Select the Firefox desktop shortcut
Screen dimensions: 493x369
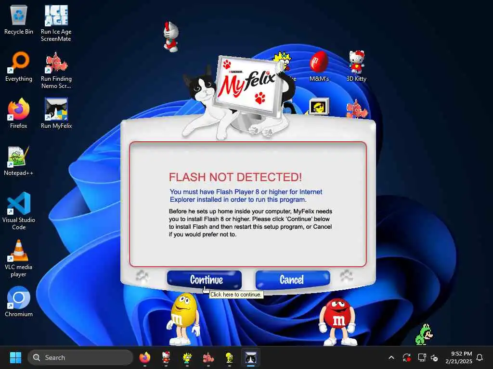(x=19, y=113)
